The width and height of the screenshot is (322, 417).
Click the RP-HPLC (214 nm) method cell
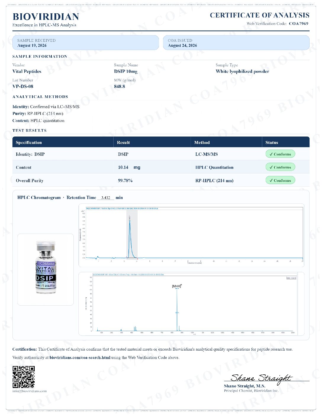point(214,181)
